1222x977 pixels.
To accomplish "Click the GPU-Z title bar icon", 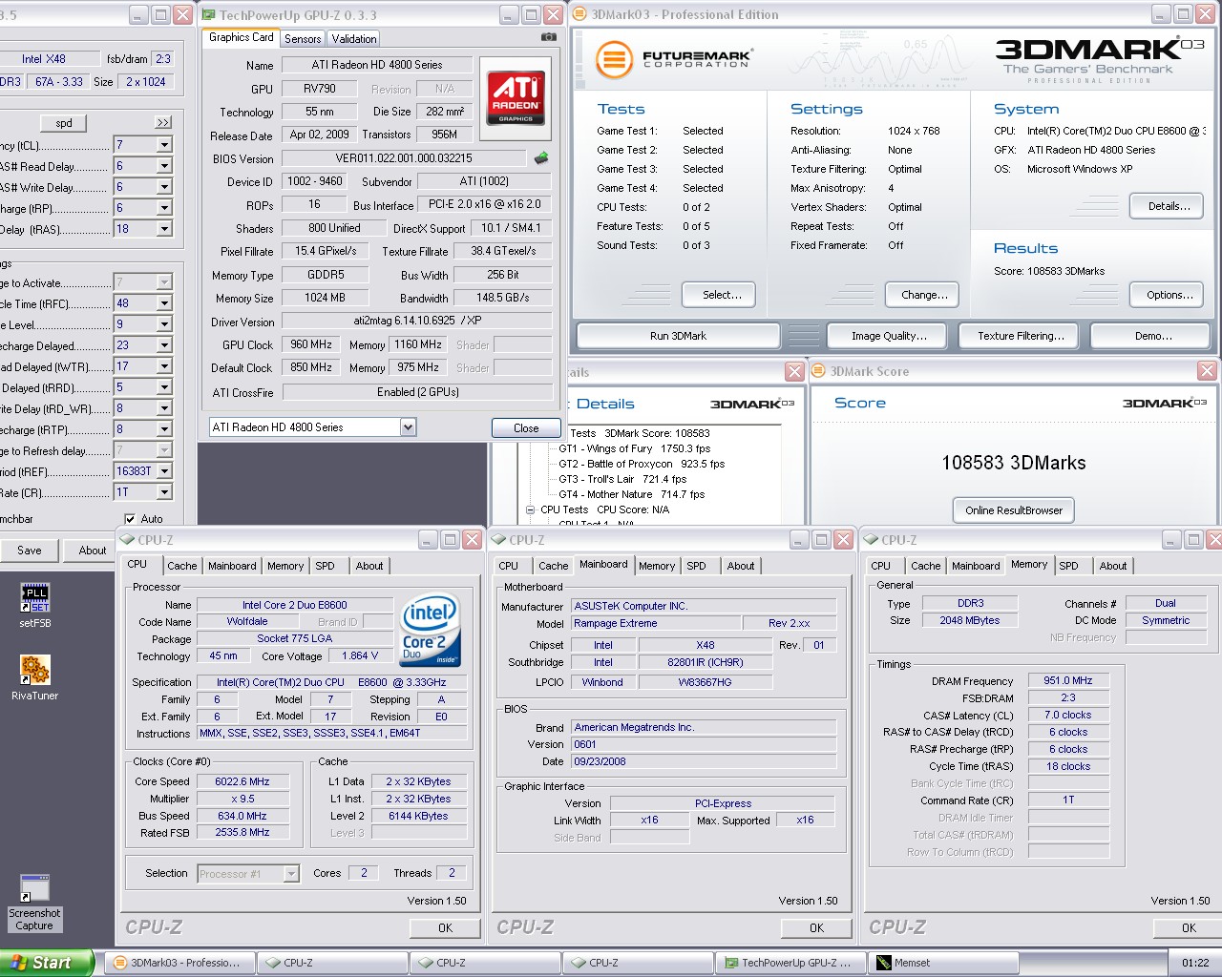I will [209, 15].
